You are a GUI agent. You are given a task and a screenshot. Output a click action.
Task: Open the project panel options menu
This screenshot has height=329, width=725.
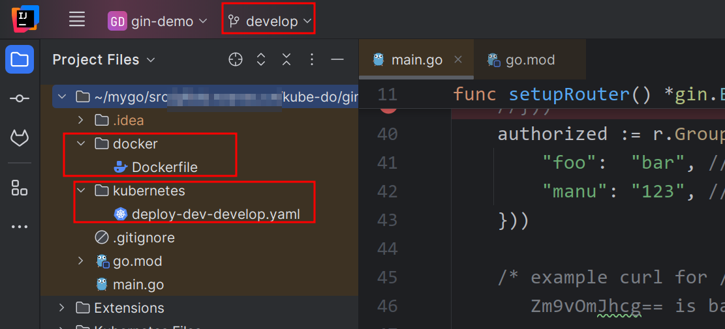point(312,60)
